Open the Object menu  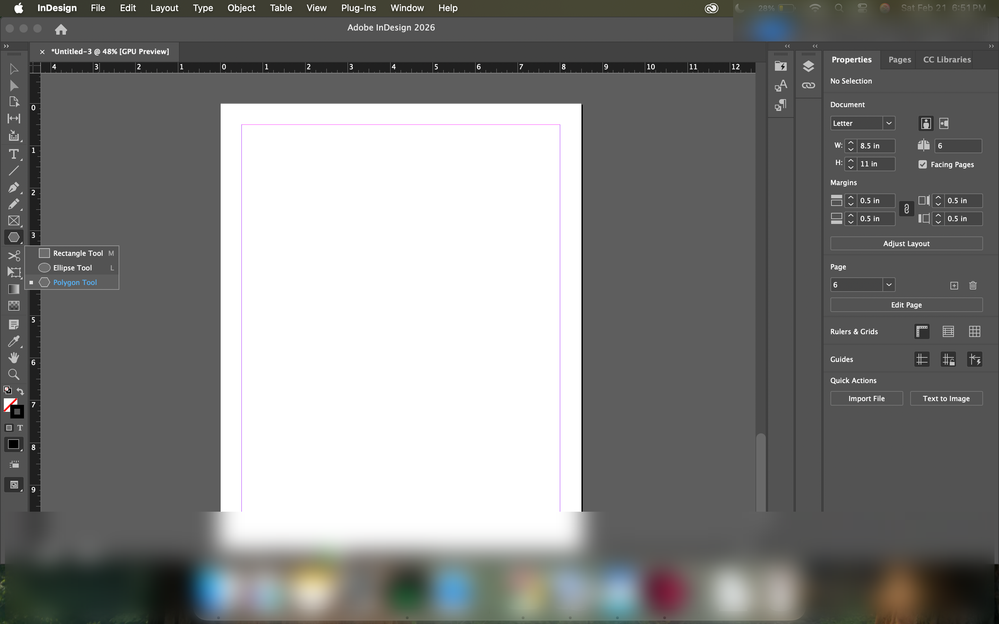click(241, 8)
